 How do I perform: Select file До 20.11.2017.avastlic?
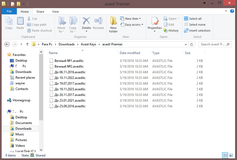pos(70,95)
